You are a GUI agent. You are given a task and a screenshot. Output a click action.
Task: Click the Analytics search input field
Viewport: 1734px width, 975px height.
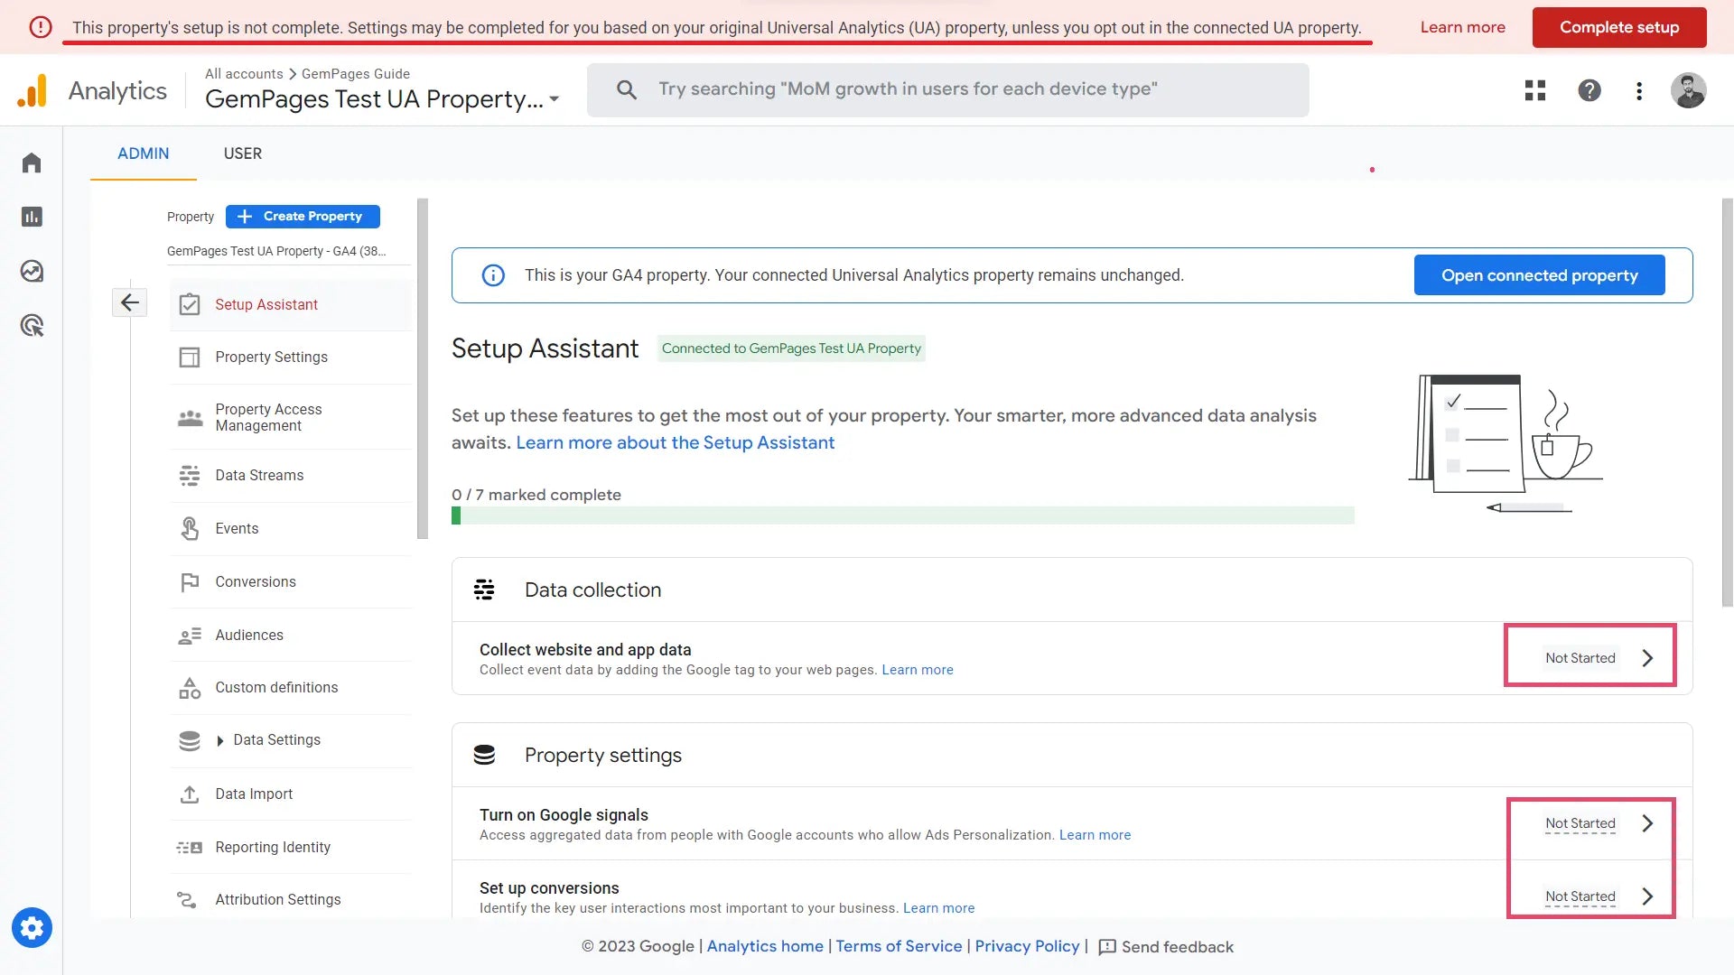[x=947, y=90]
